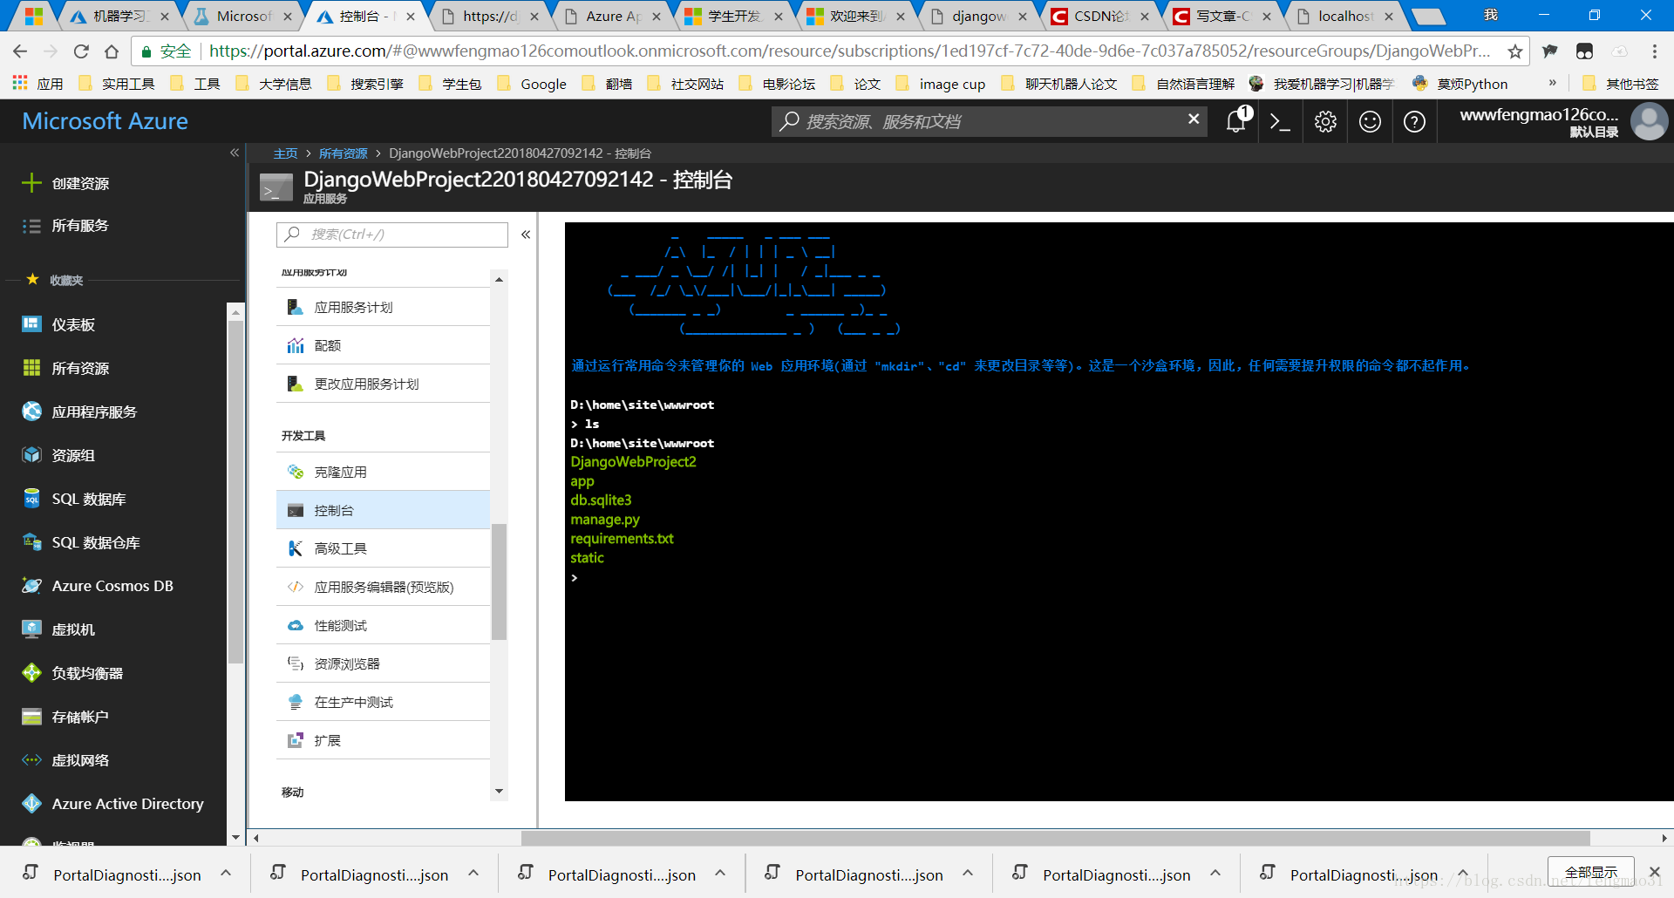Open 所有服务 list icon
The height and width of the screenshot is (898, 1674).
(x=31, y=226)
